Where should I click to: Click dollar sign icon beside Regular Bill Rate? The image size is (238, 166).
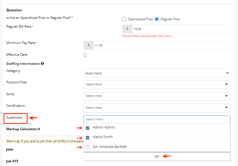click(127, 29)
